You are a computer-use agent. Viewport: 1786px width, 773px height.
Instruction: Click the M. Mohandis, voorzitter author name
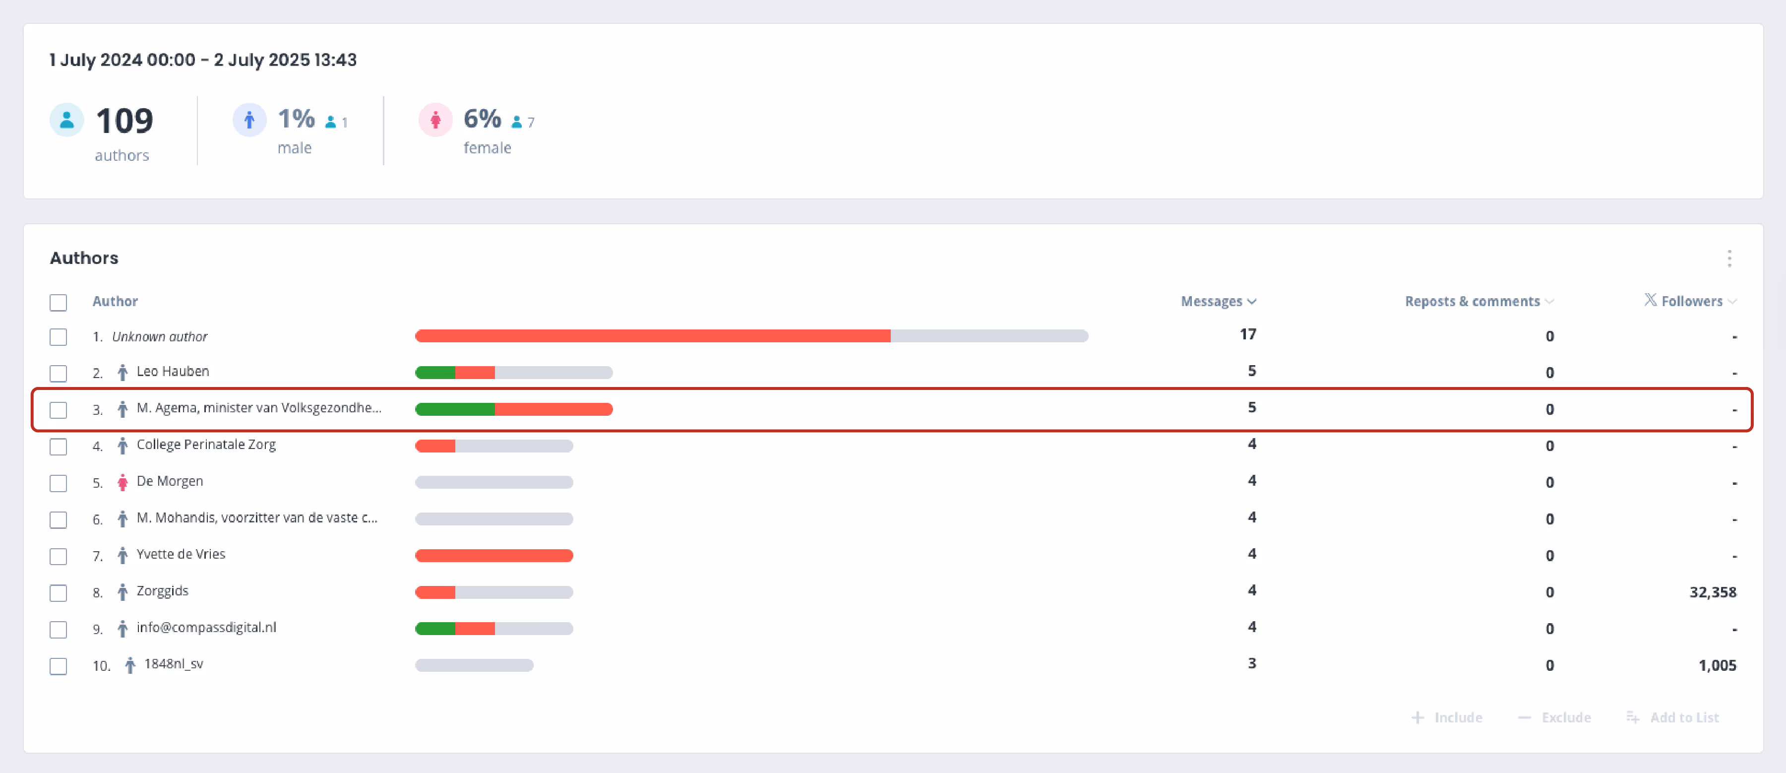coord(257,518)
